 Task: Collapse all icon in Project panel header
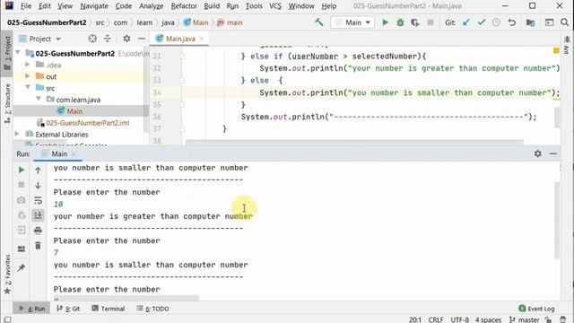[x=108, y=39]
